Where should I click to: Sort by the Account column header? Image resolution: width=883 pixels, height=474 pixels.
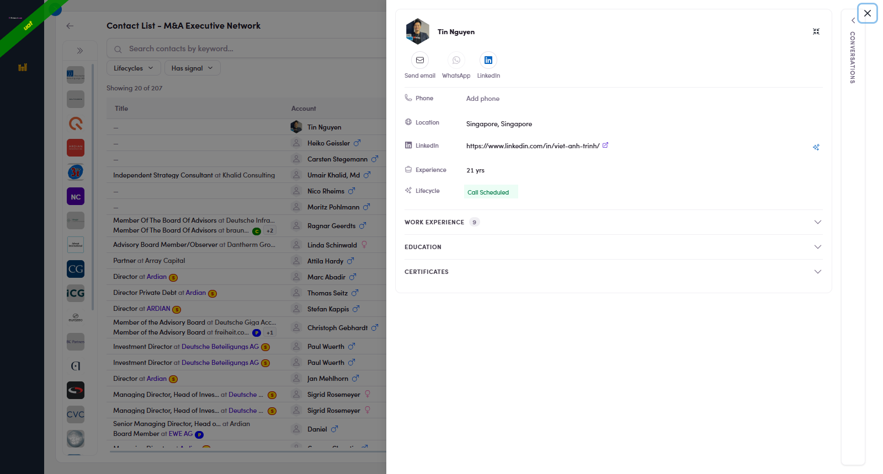(304, 109)
